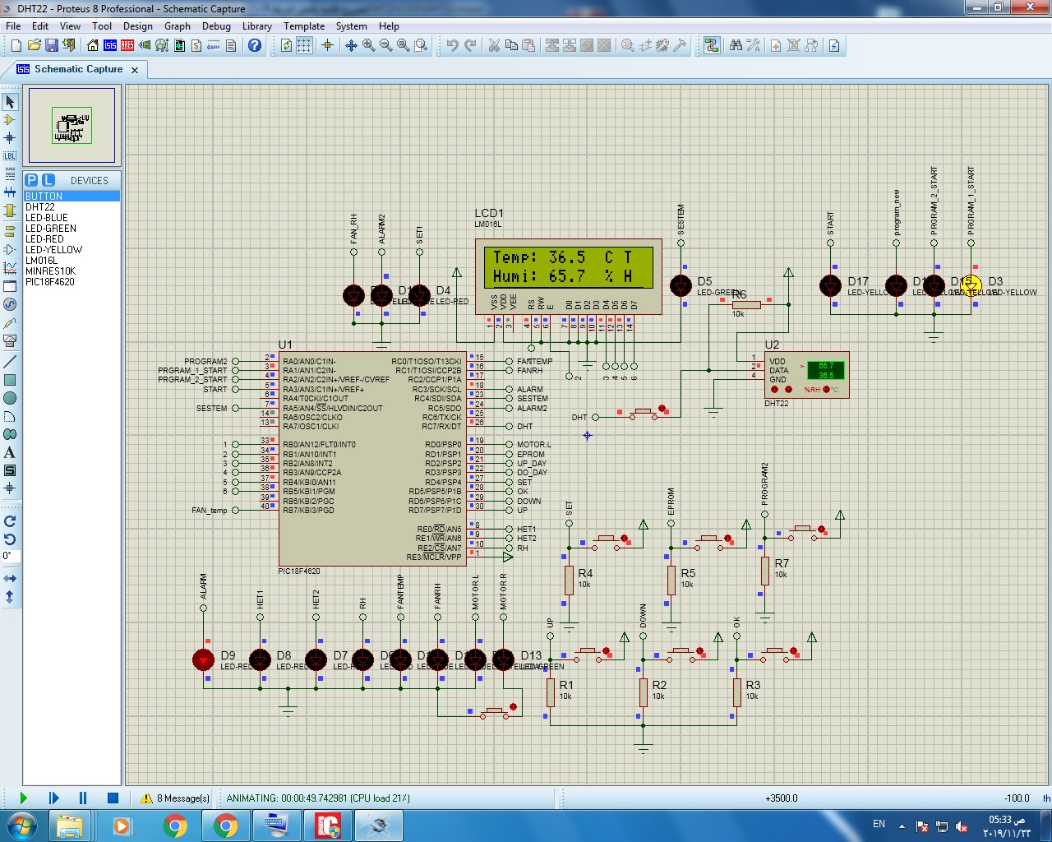Select BUTTON in the devices list
The height and width of the screenshot is (842, 1052).
[72, 197]
